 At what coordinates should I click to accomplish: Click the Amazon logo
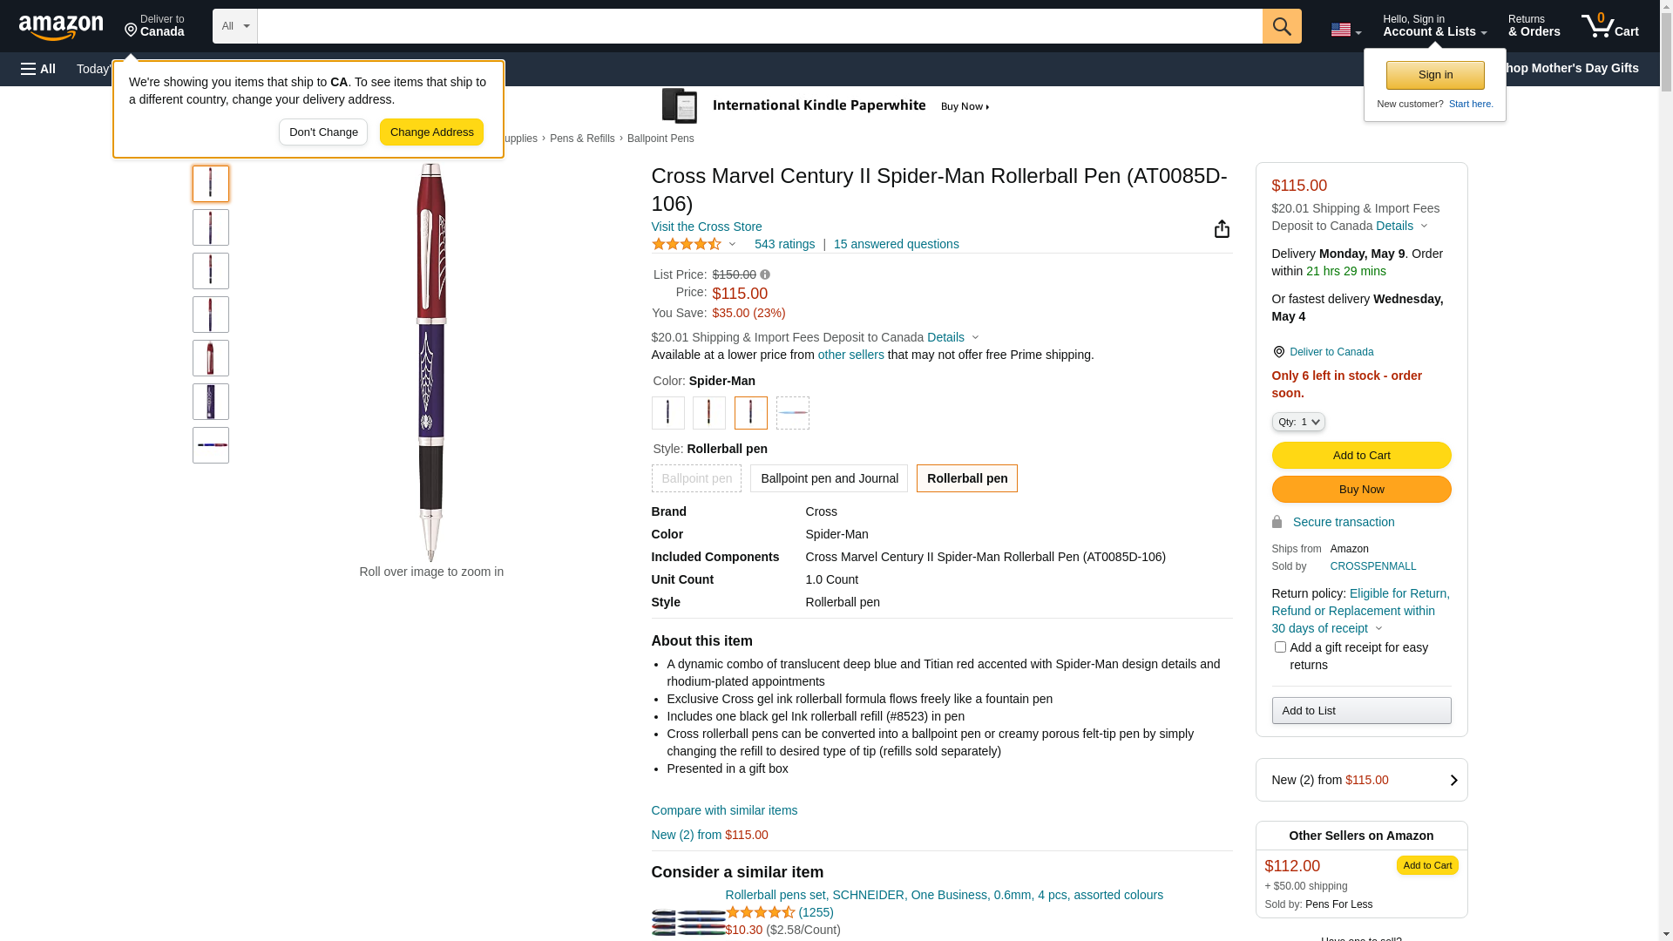point(61,27)
